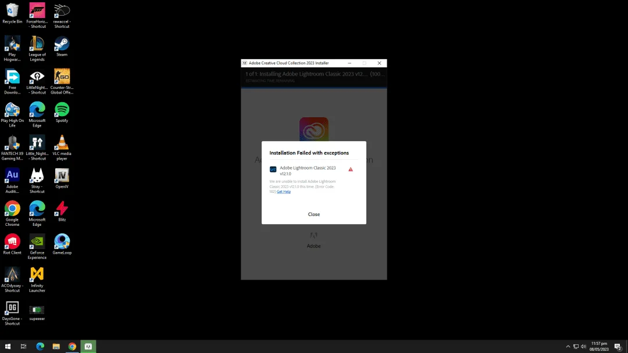Open the Recycle Bin desktop icon

12,13
